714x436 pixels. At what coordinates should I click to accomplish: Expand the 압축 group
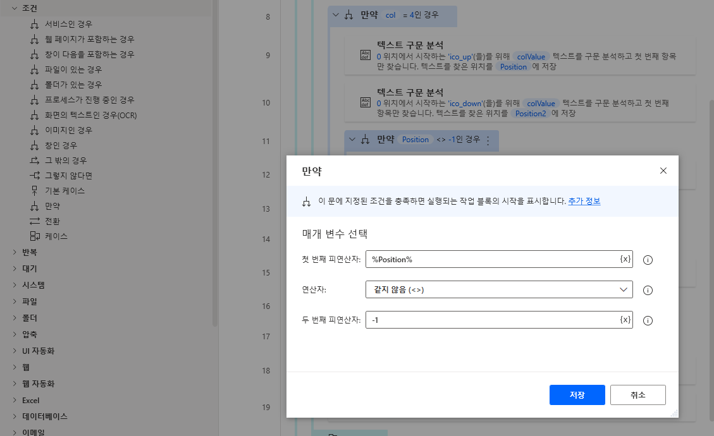coord(14,334)
